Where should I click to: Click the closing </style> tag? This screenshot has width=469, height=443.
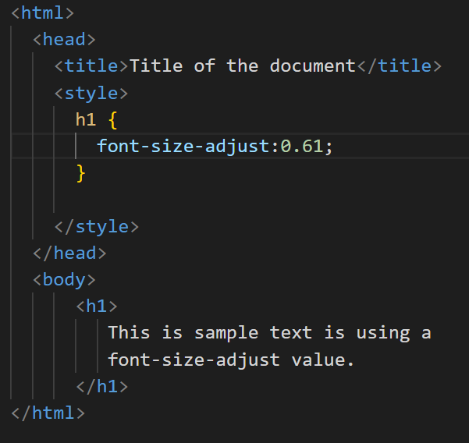pos(97,227)
